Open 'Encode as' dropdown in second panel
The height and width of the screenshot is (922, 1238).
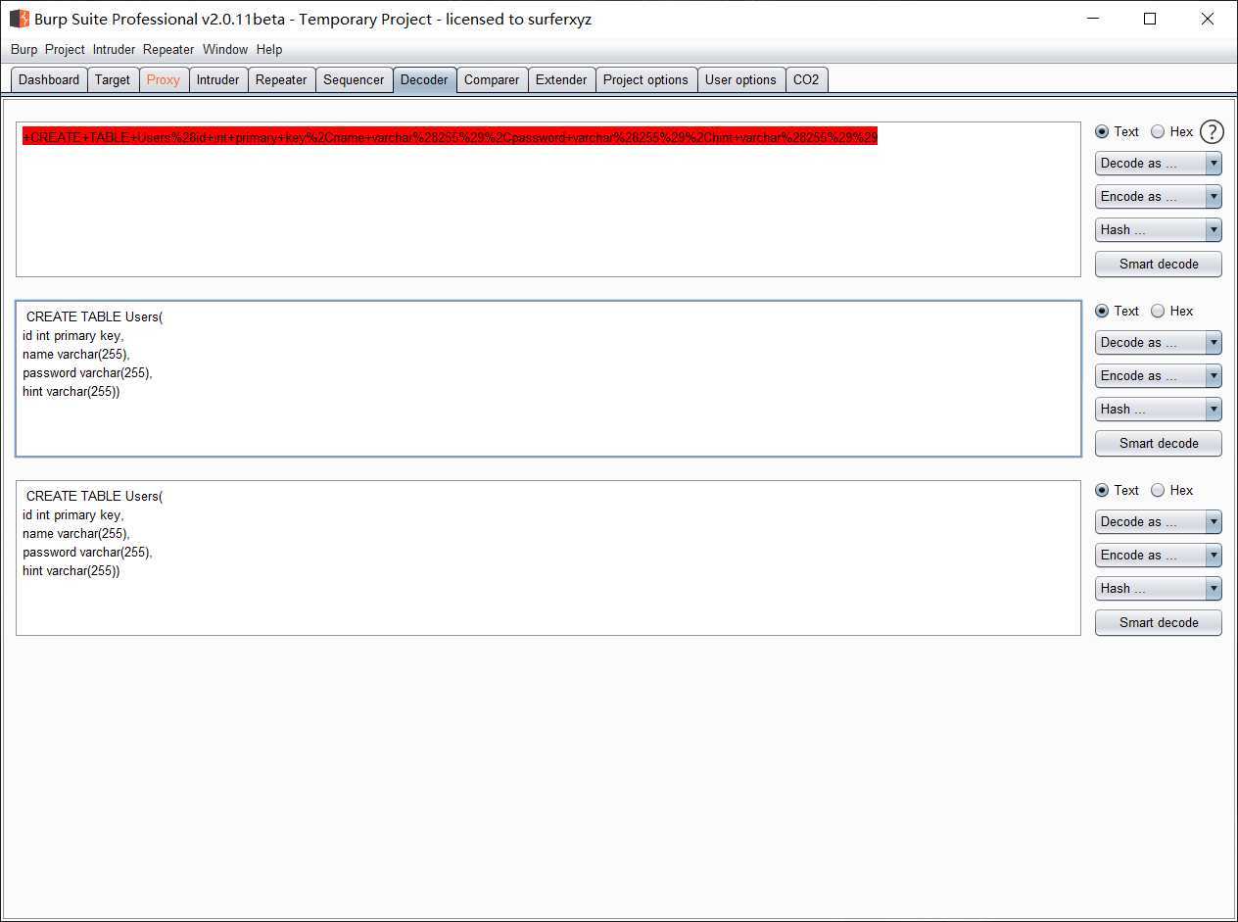(x=1159, y=376)
